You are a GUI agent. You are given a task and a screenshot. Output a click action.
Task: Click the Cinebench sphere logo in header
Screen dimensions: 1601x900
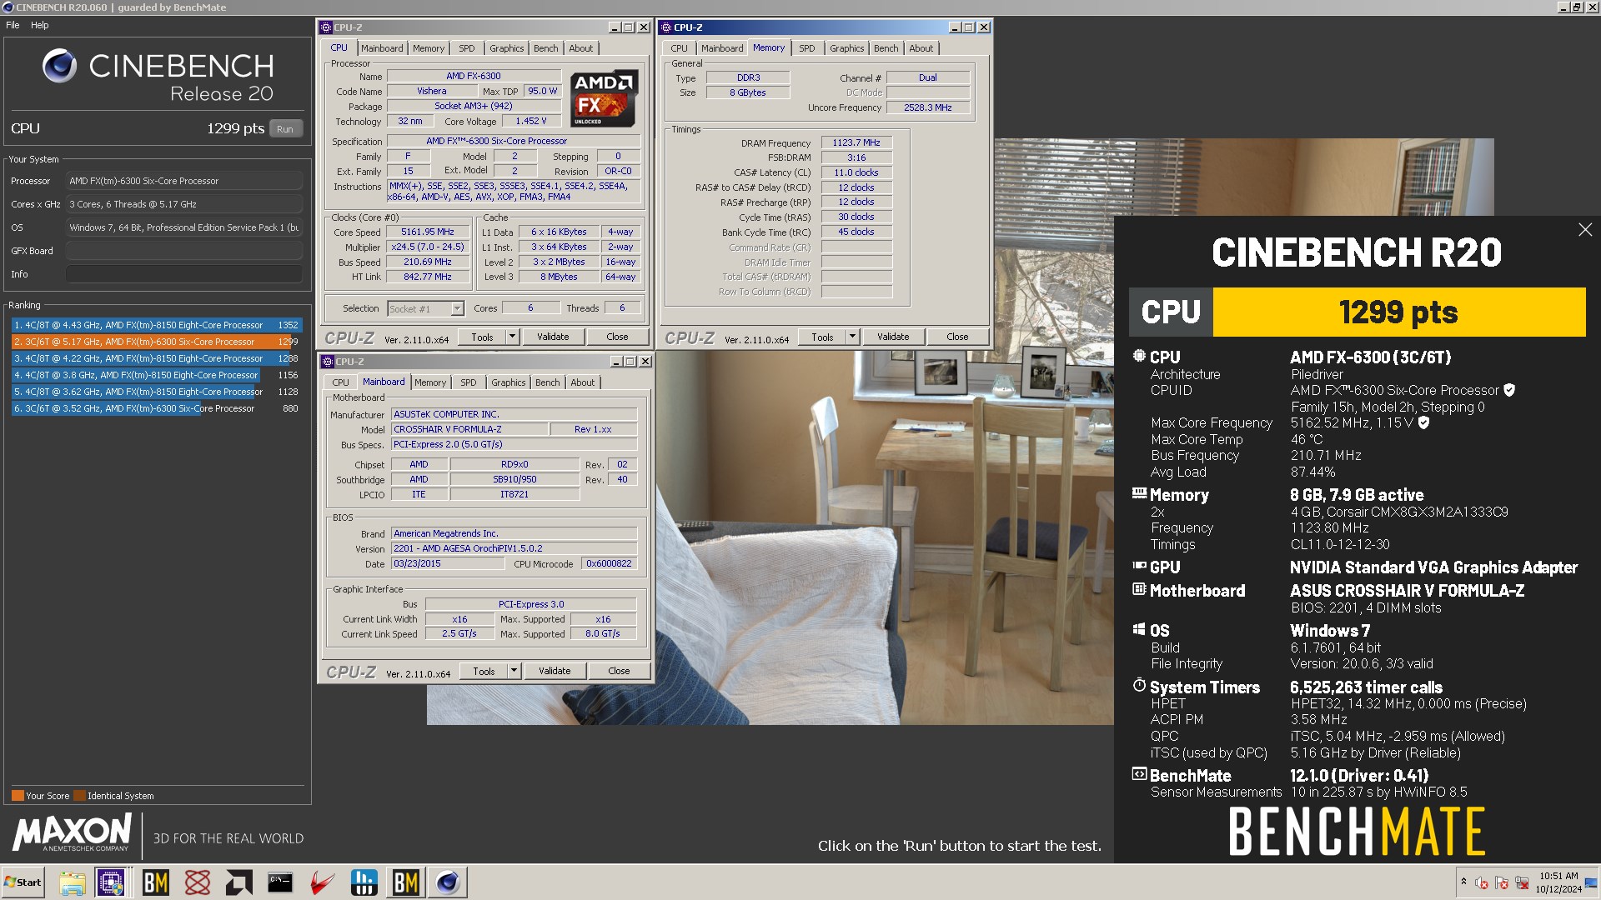(59, 67)
